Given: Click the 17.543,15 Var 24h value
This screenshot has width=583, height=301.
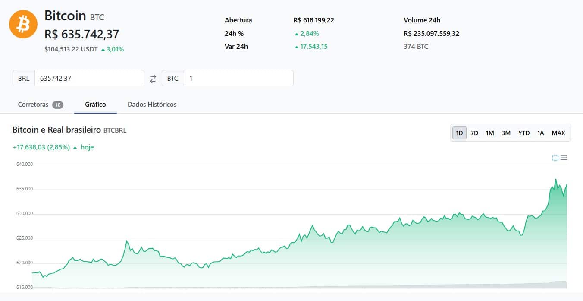Looking at the screenshot, I should pos(314,47).
